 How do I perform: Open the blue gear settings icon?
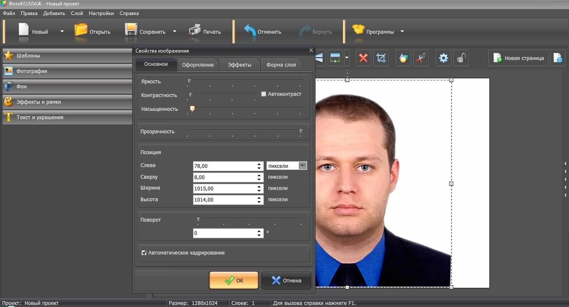click(x=444, y=58)
